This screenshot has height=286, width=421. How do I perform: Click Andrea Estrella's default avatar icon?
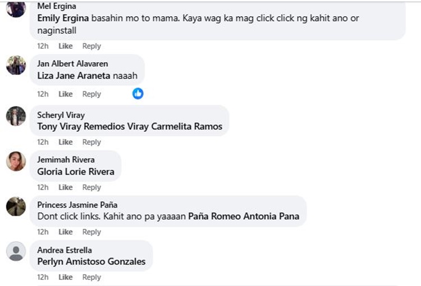pos(16,251)
